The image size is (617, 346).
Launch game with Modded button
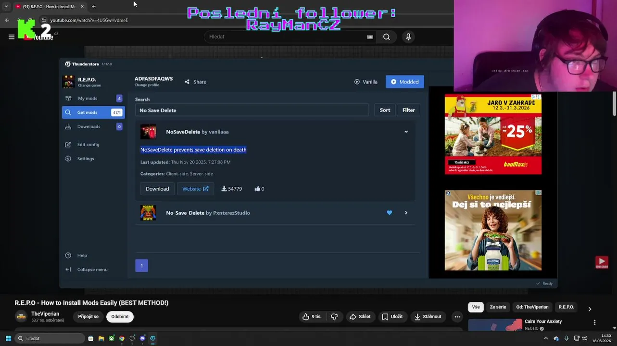[404, 82]
